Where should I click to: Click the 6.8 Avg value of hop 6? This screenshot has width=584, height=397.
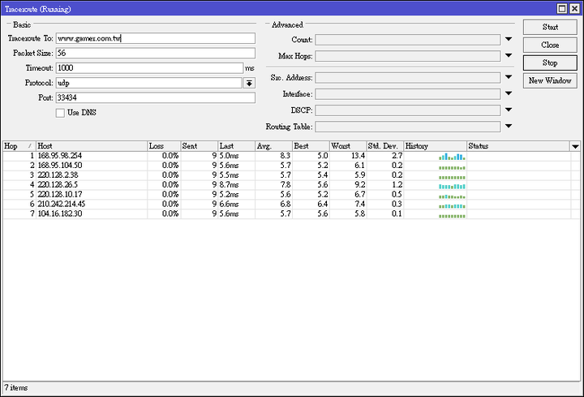pyautogui.click(x=286, y=205)
